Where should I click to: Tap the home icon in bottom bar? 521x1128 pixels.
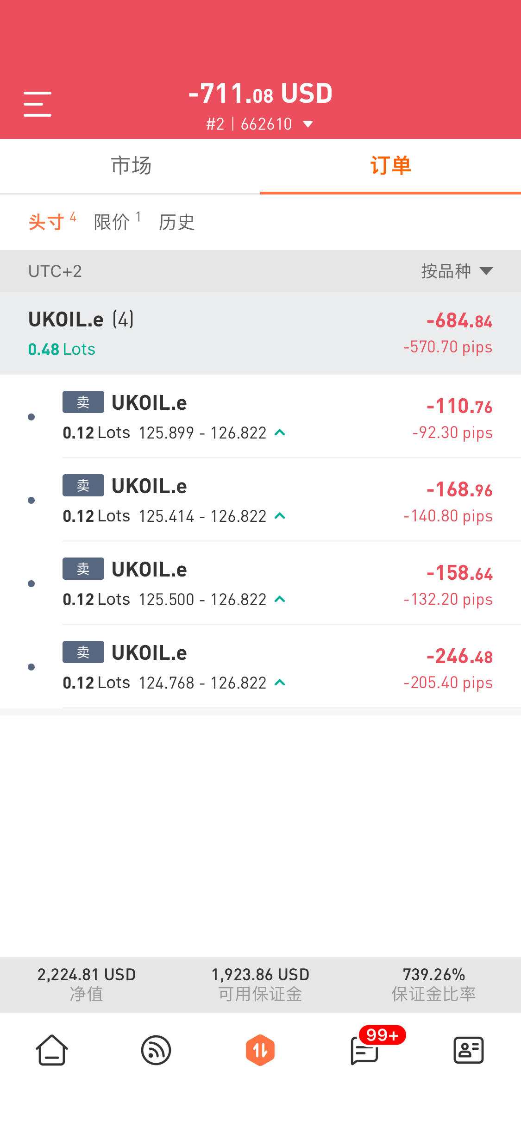click(x=52, y=1050)
